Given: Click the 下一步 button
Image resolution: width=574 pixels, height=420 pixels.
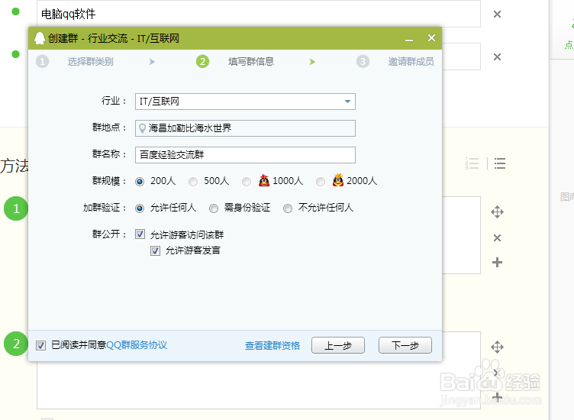Looking at the screenshot, I should point(405,345).
